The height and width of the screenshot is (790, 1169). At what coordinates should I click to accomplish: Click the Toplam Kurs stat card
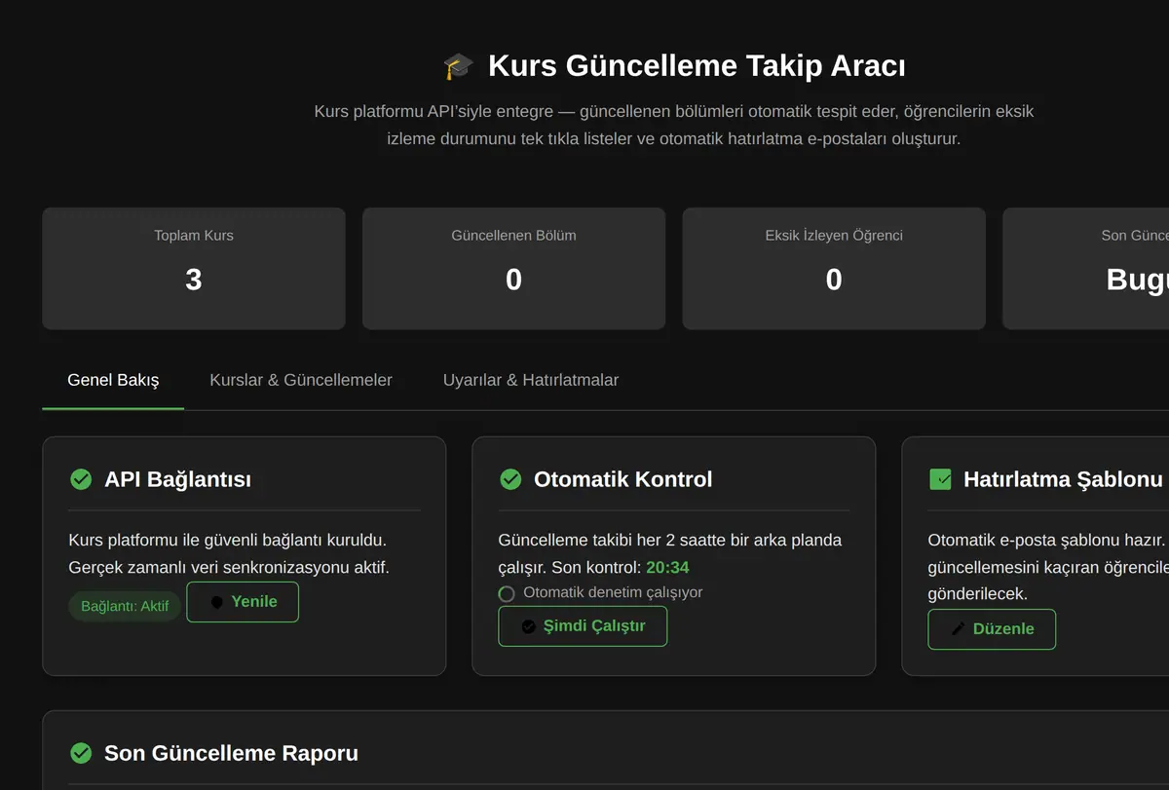(194, 268)
